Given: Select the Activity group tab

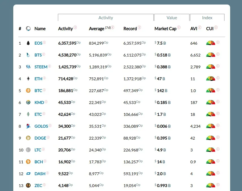Looking at the screenshot, I should tap(106, 18).
